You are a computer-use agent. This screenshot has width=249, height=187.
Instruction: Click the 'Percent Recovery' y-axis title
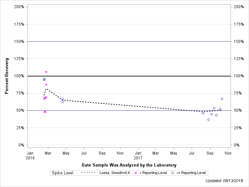click(x=7, y=76)
